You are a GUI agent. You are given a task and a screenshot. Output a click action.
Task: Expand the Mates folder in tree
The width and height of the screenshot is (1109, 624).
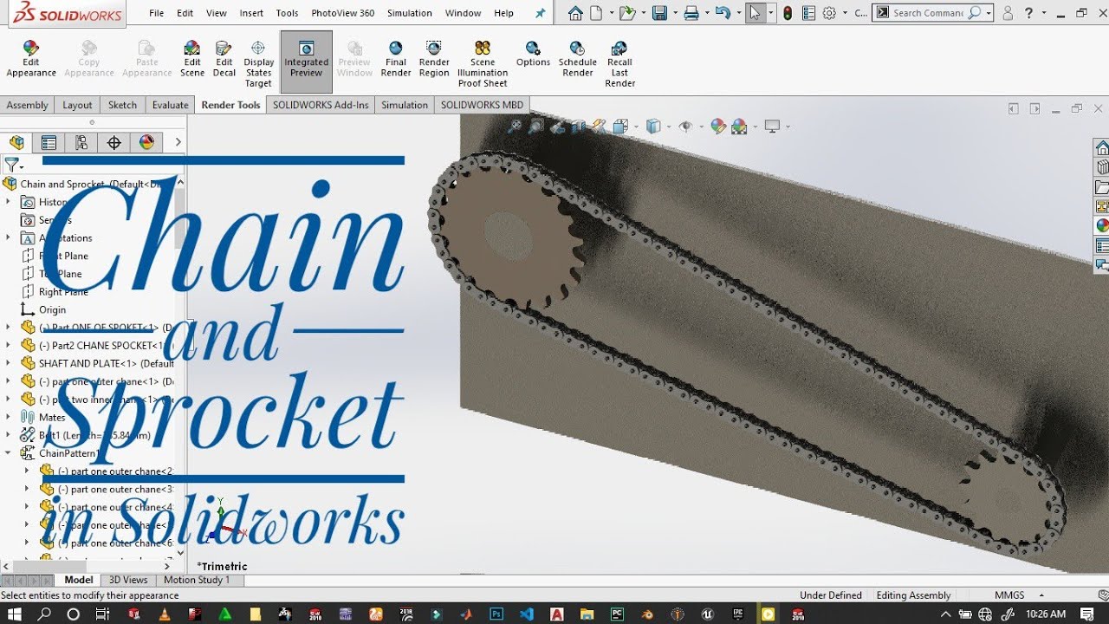(9, 417)
